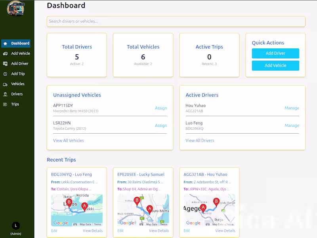The width and height of the screenshot is (317, 238).
Task: Open View All Drivers link
Action: (200, 140)
